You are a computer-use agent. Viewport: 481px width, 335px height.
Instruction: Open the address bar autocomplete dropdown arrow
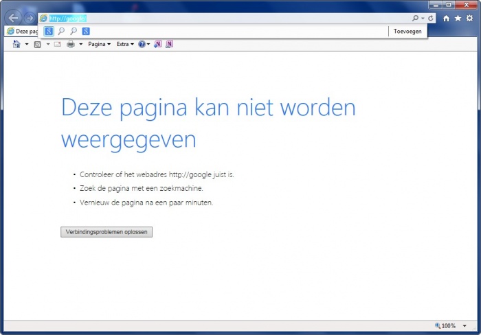point(423,19)
